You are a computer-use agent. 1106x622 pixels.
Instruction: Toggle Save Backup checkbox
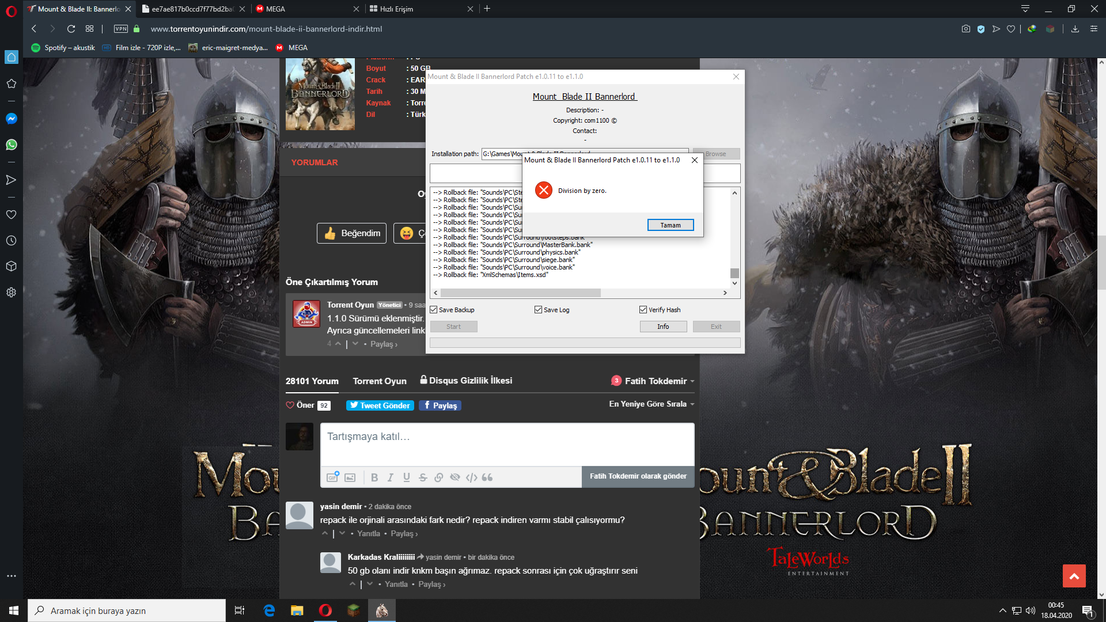434,310
